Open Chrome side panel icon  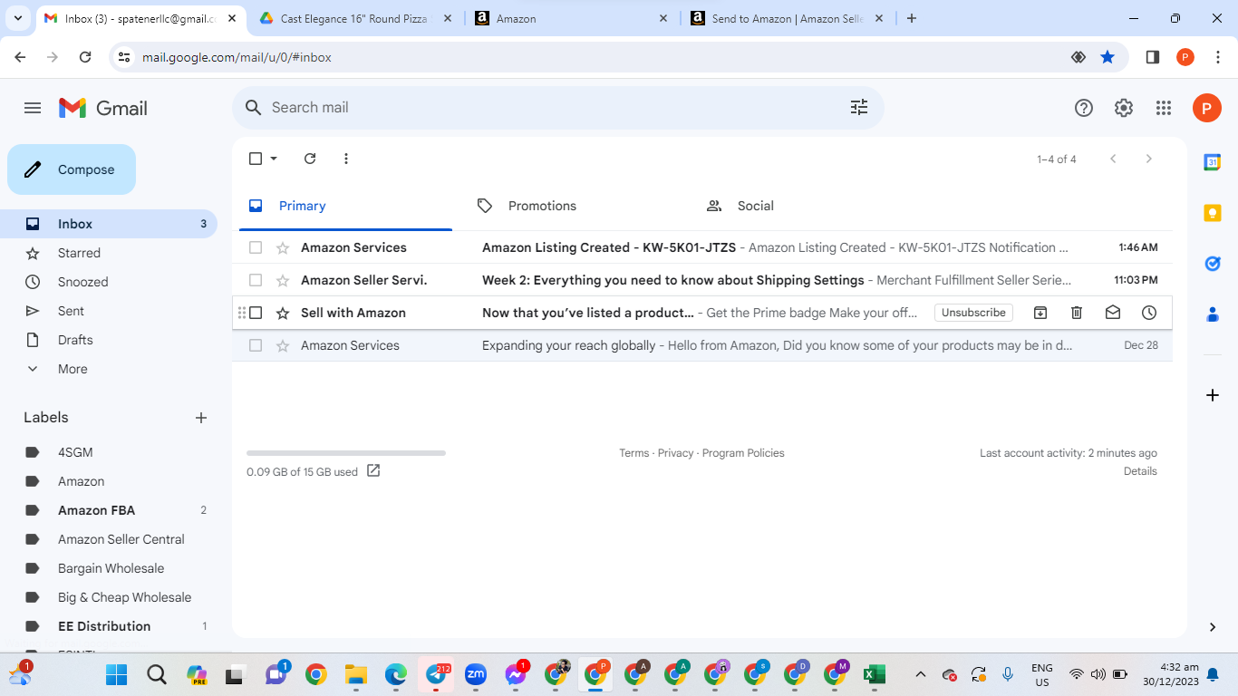(x=1153, y=57)
